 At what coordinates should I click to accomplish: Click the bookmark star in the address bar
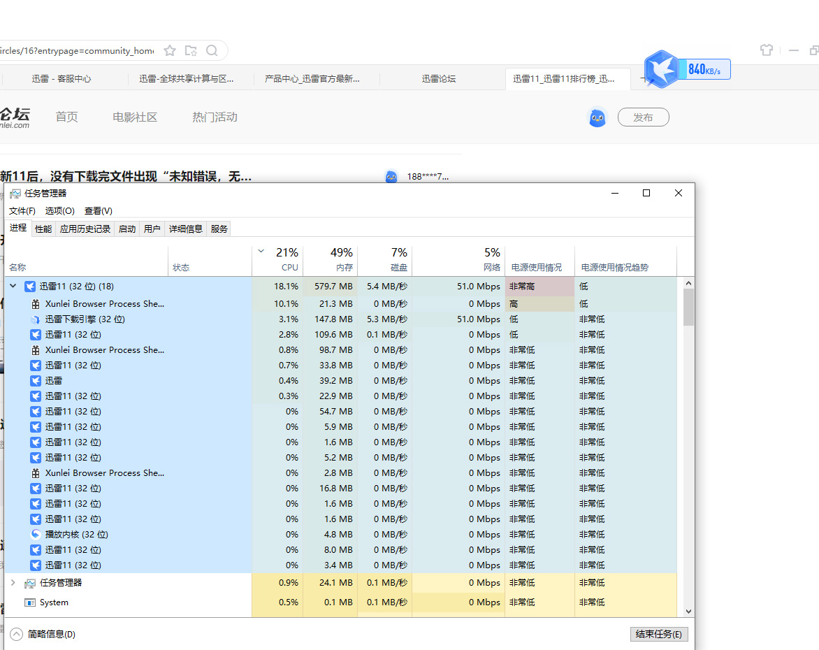pyautogui.click(x=169, y=50)
